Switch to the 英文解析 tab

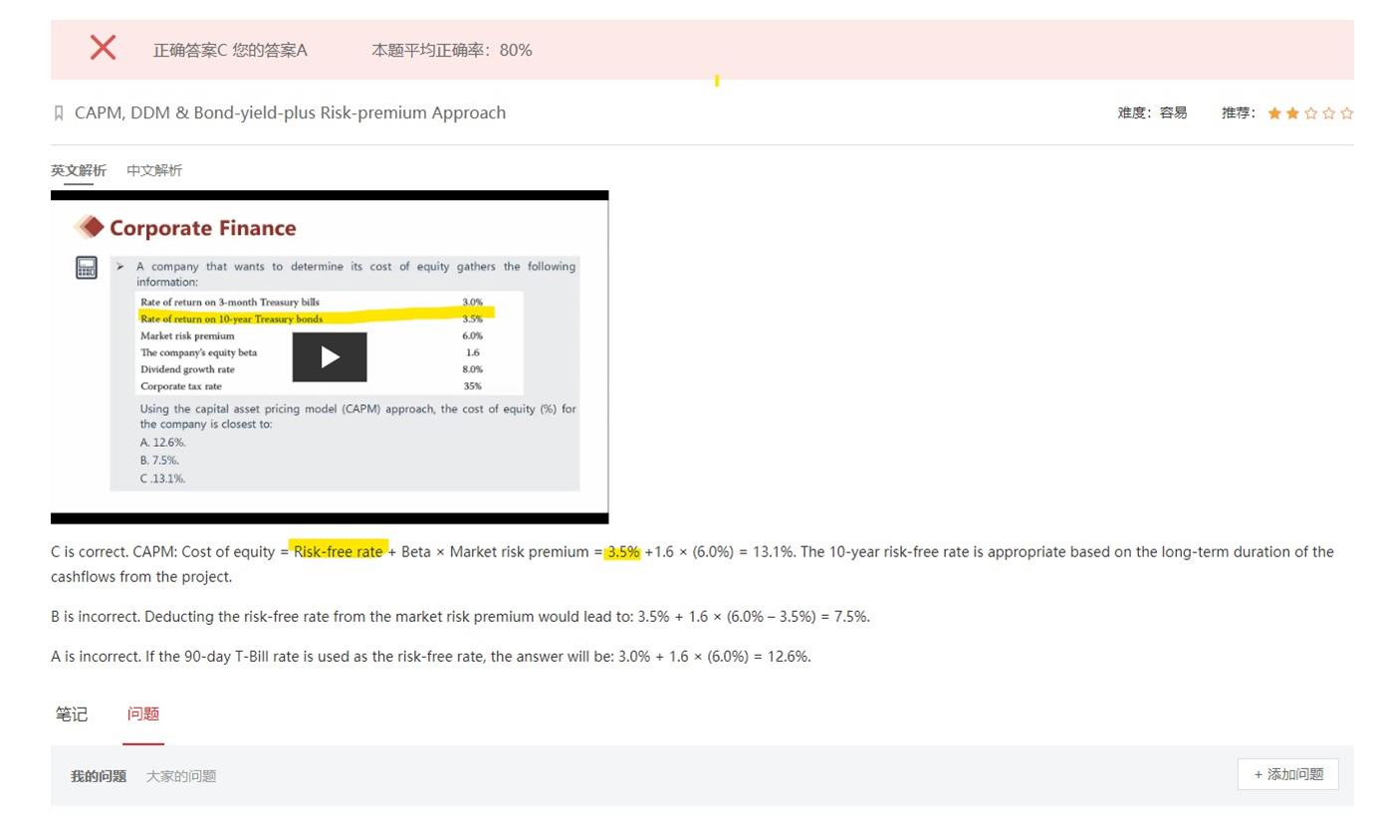(x=79, y=170)
